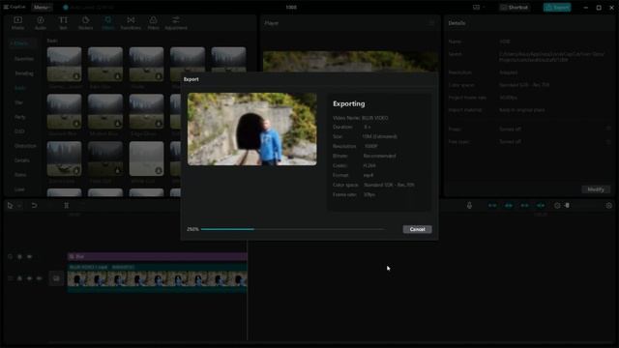Click the selection pointer tool in timeline toolbar
The image size is (619, 348).
tap(10, 206)
